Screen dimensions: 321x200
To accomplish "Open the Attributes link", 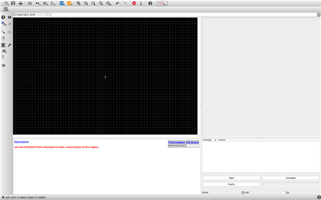I will (193, 142).
